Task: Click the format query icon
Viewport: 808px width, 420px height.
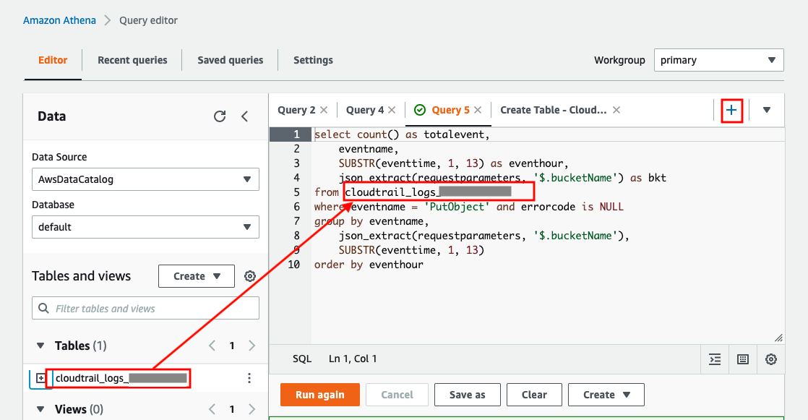Action: tap(715, 359)
